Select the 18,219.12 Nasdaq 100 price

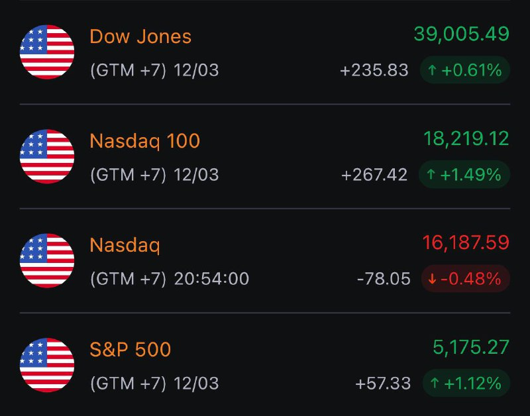[x=466, y=138]
